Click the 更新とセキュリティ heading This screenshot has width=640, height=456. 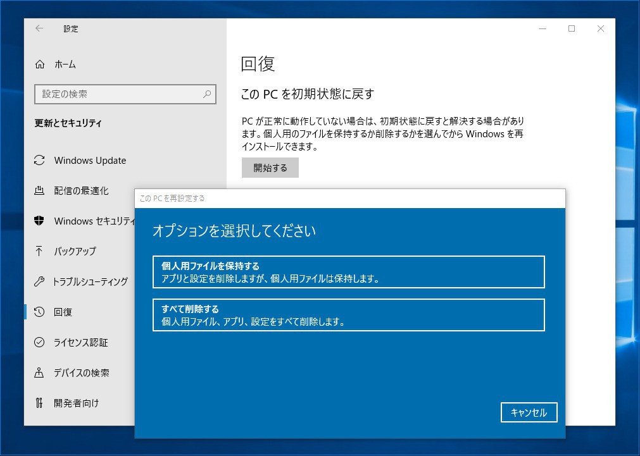(x=68, y=123)
